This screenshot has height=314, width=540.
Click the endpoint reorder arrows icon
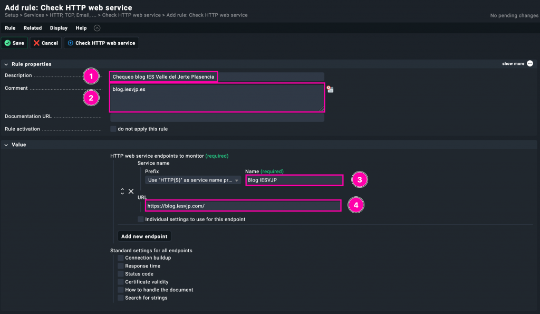tap(122, 191)
